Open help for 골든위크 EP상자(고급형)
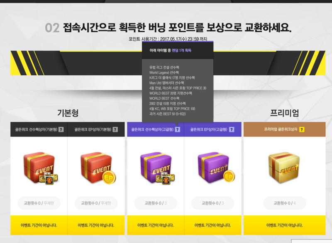Image resolution: width=332 pixels, height=243 pixels. coord(232,130)
